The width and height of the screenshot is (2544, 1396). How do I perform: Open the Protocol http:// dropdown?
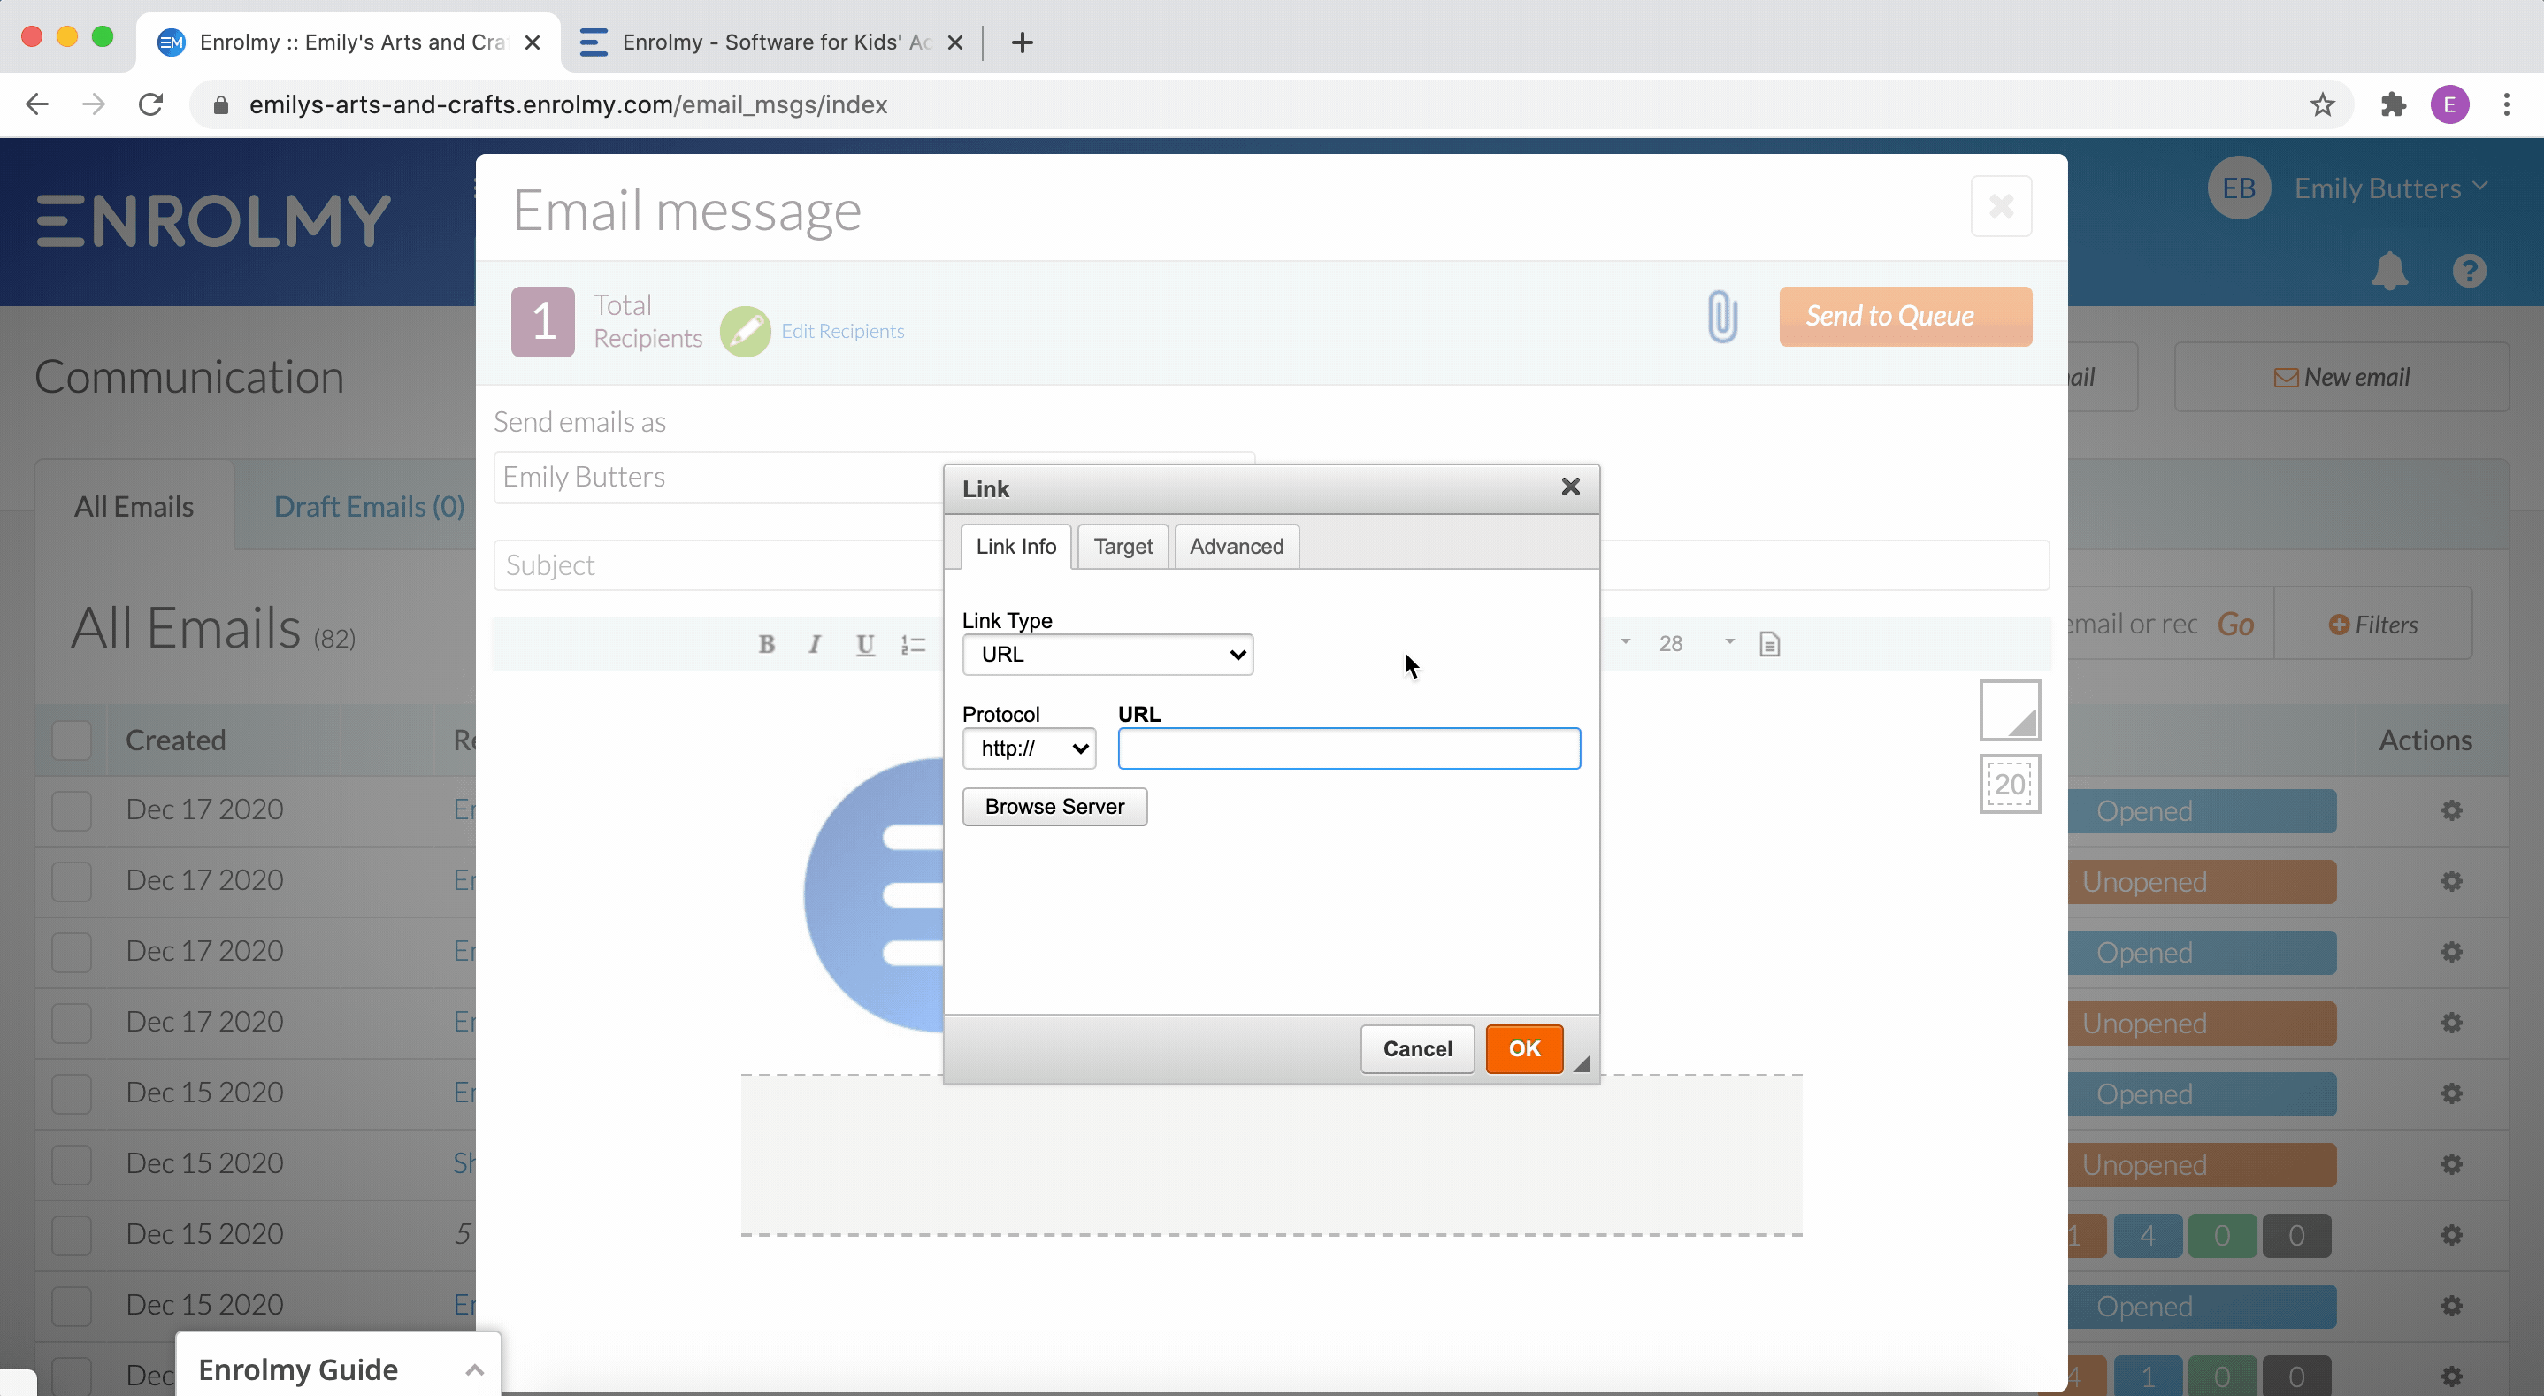[x=1029, y=748]
